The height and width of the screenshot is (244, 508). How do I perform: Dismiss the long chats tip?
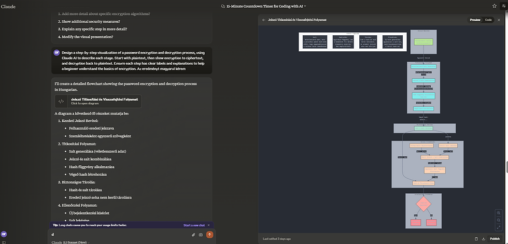click(x=208, y=225)
